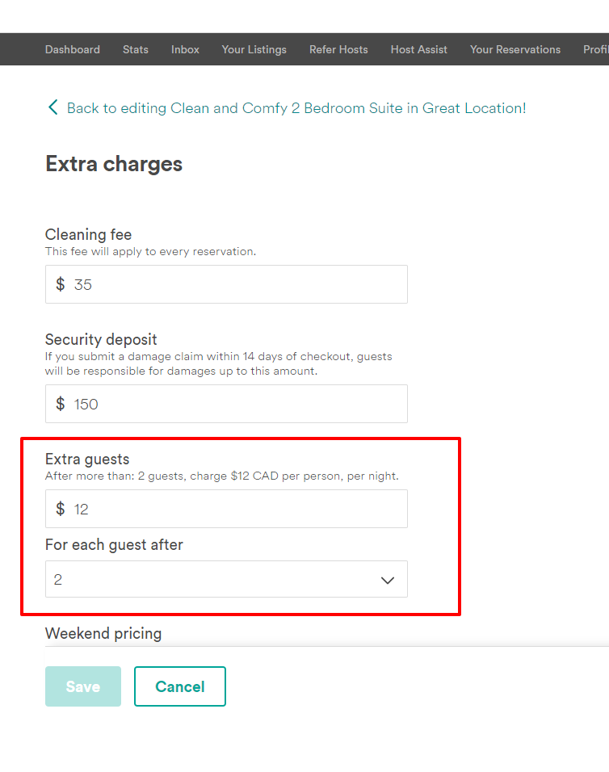Open 'Back to editing Clean and Comfy 2 Bedroom Suite' link
This screenshot has width=609, height=772.
(295, 107)
